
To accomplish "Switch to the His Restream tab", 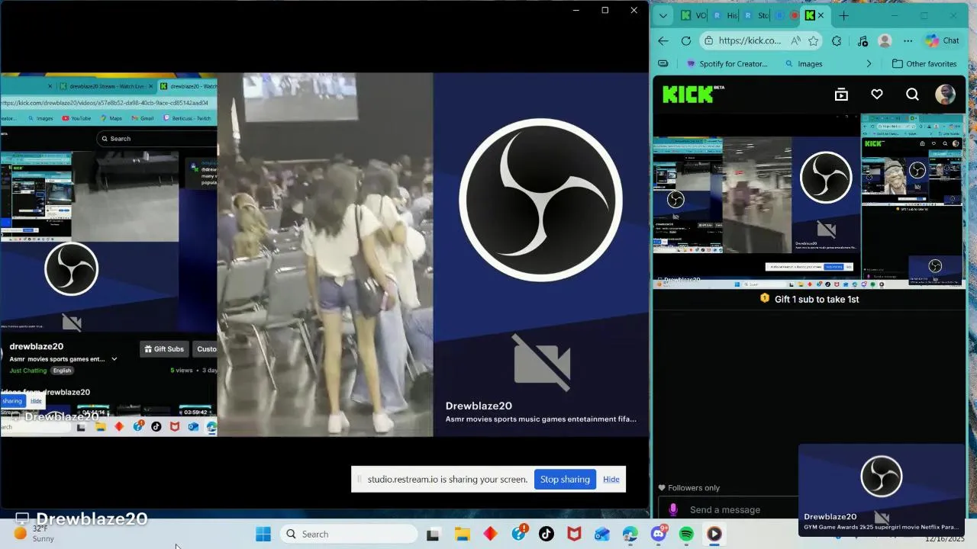I will [725, 15].
